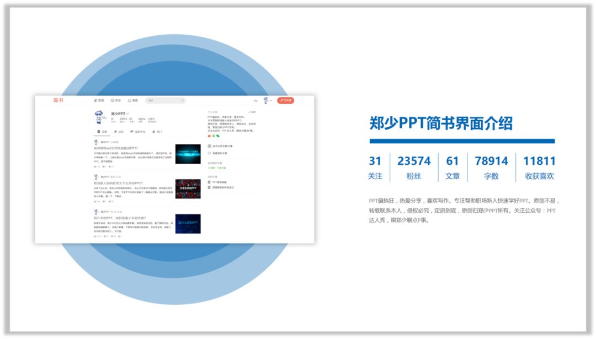Viewport: 596px width, 339px height.
Task: Open the 关注 navigation item
Action: pos(115,100)
